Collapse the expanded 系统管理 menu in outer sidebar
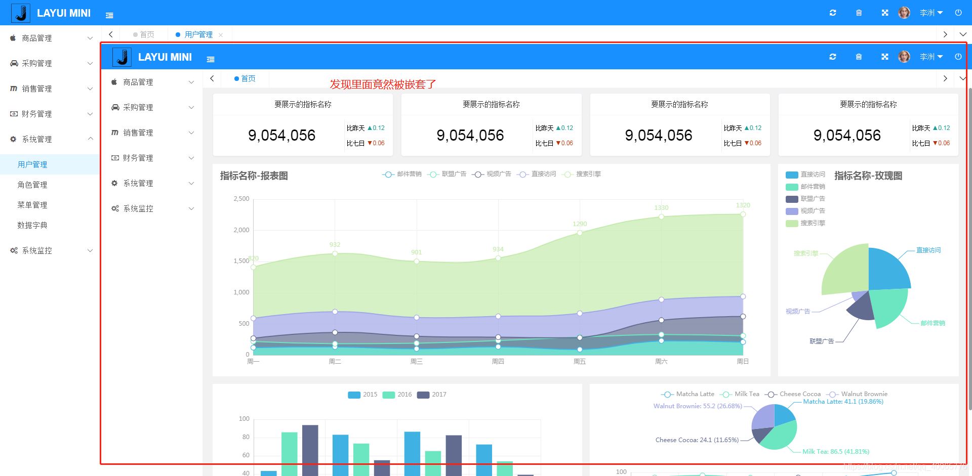Screen dimensions: 972x476 coord(51,139)
